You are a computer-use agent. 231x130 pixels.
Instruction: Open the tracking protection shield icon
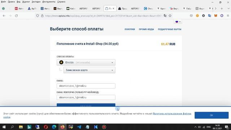(38, 16)
